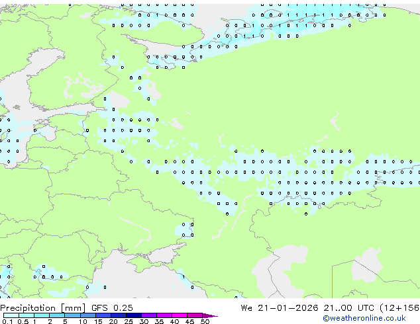Click the 'Precipitation [mm]' title text
Viewport: 420px width, 324px height.
point(43,308)
